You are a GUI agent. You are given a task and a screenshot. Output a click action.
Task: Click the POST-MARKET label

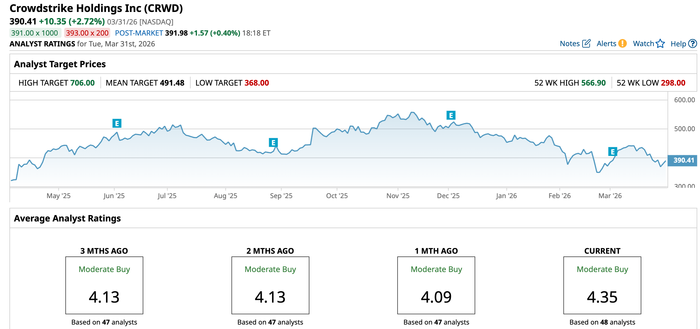[139, 33]
